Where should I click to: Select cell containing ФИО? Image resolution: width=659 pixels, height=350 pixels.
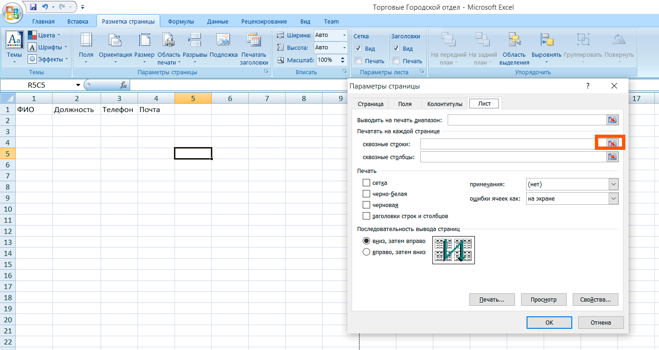tap(34, 109)
